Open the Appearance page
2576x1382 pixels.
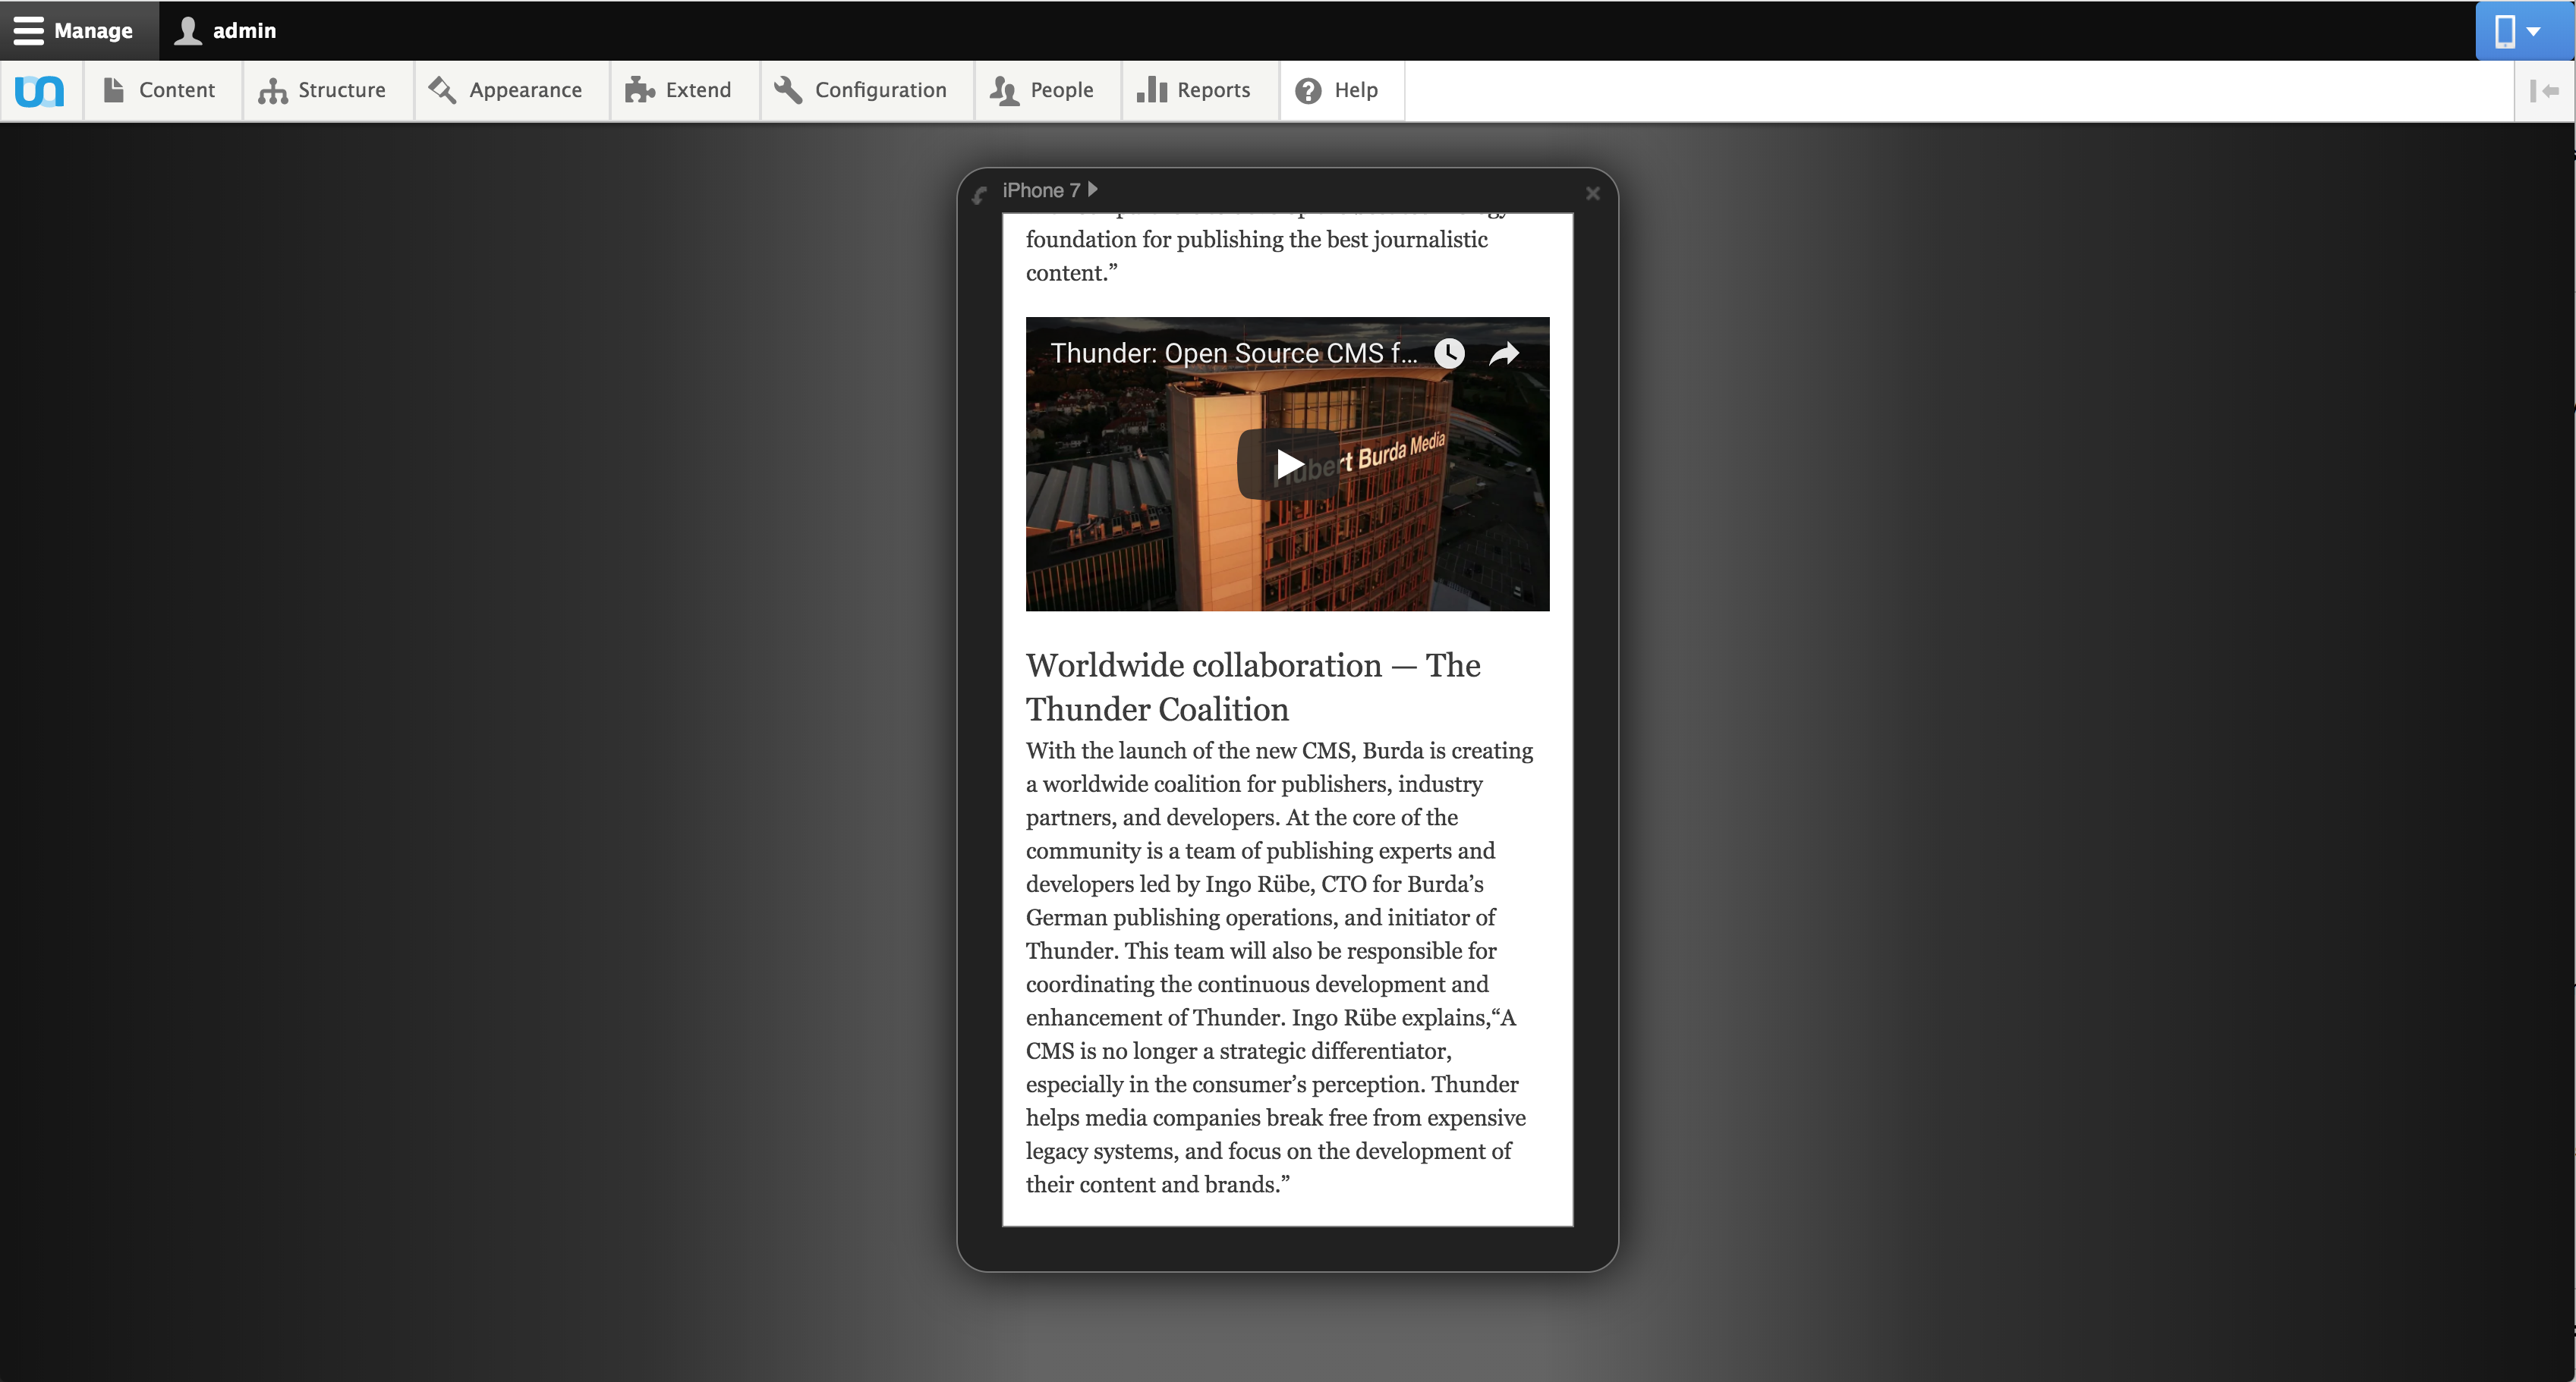point(507,91)
